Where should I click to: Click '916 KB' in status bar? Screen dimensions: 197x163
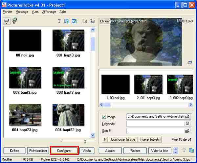(x=28, y=159)
